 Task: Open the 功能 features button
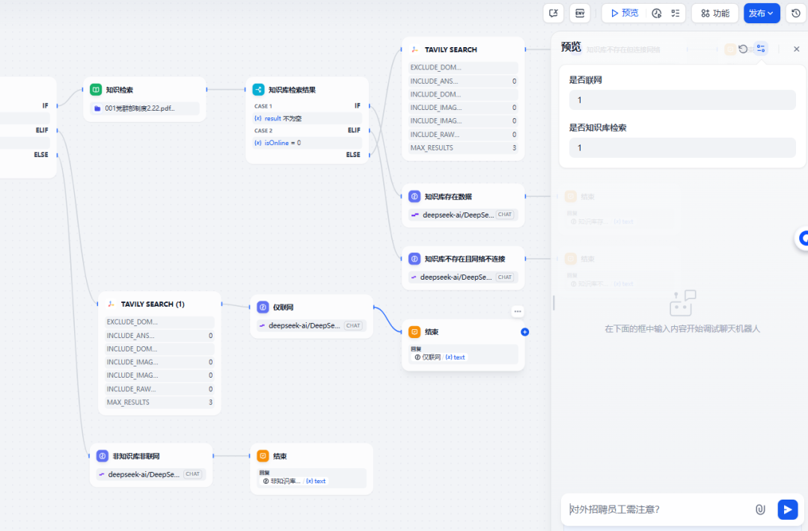point(714,13)
